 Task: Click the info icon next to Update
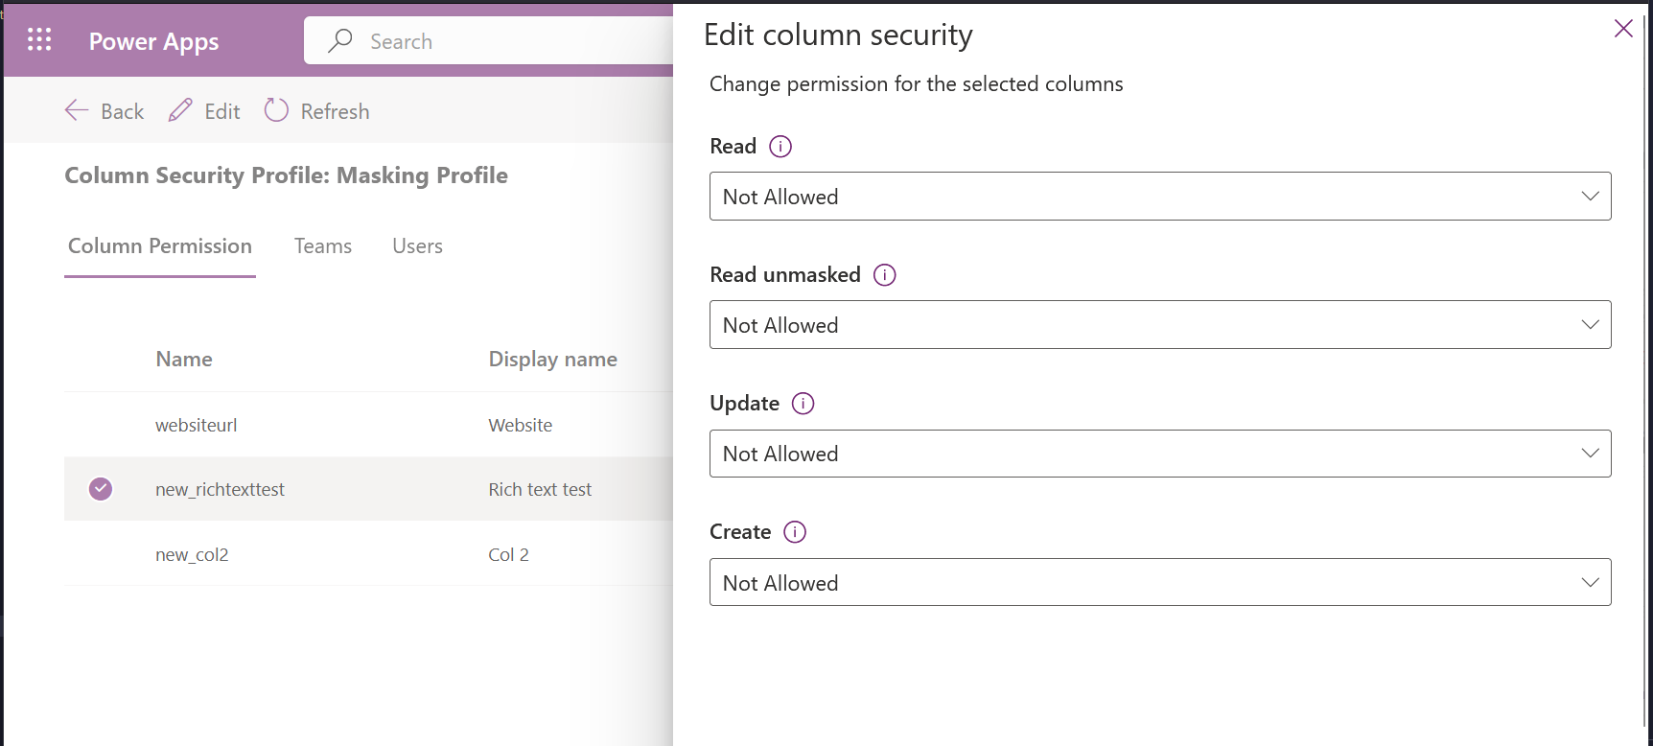tap(803, 404)
